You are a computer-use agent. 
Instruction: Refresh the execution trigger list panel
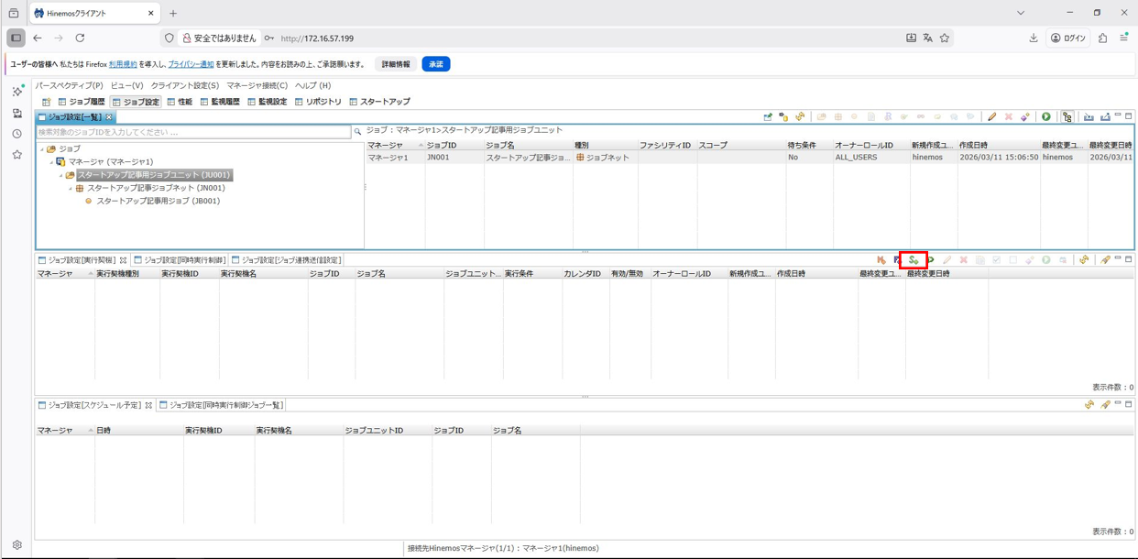click(1084, 260)
